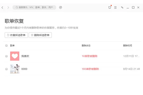Close the window
The image size is (143, 95).
138,7
